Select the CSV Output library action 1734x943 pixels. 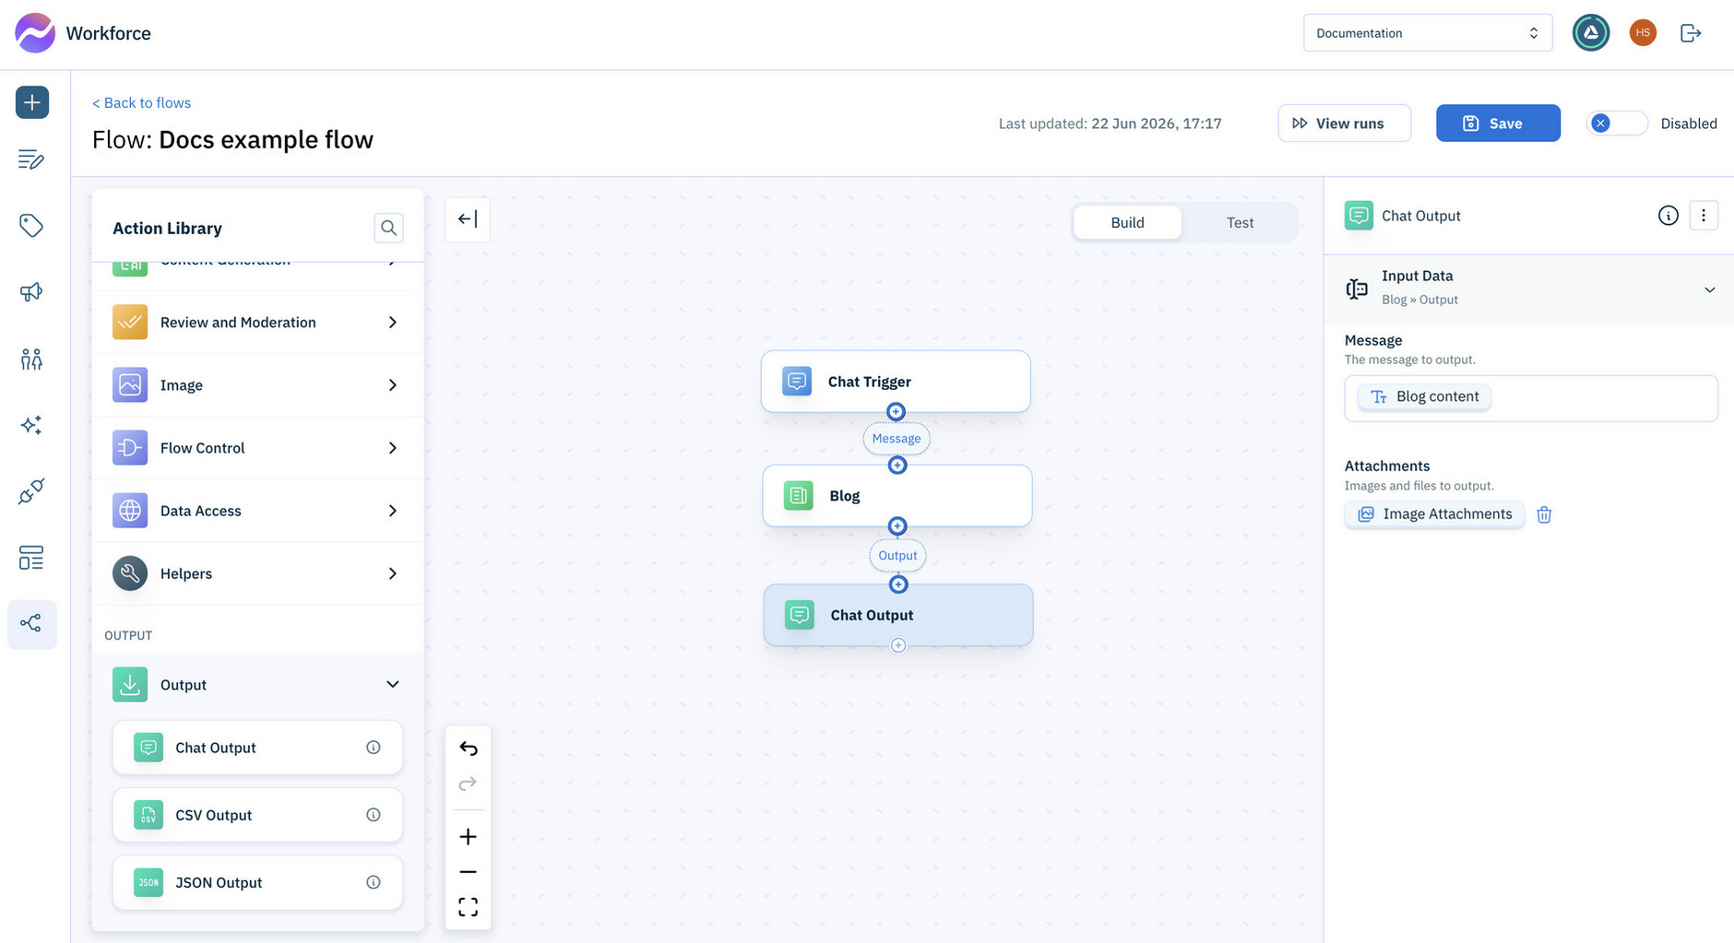pos(257,815)
